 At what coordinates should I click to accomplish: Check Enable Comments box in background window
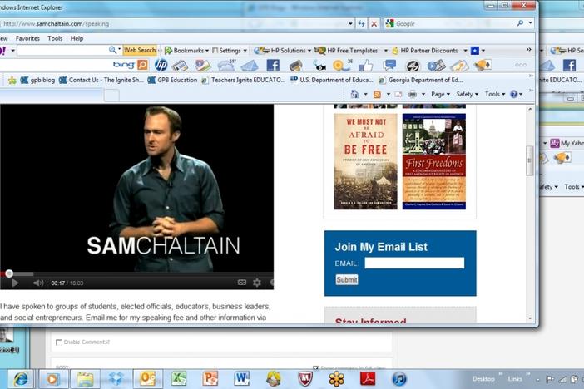58,342
